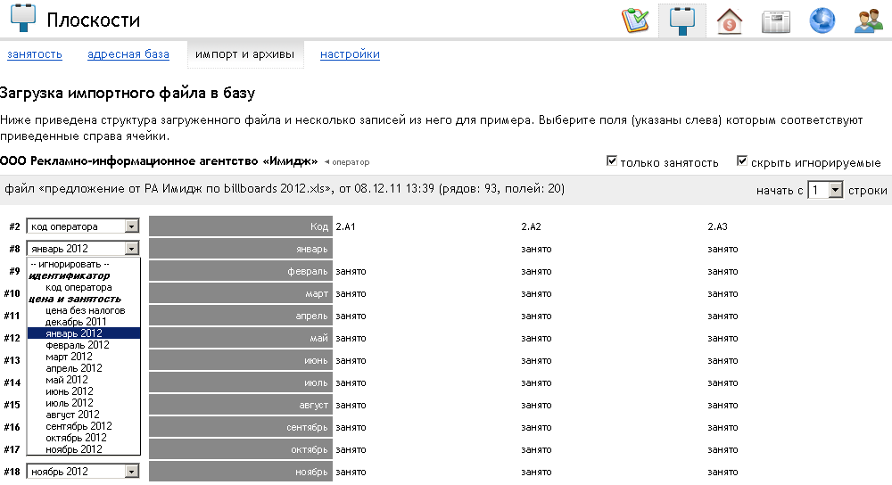Click the gray август field cell
The width and height of the screenshot is (892, 485).
pos(241,405)
